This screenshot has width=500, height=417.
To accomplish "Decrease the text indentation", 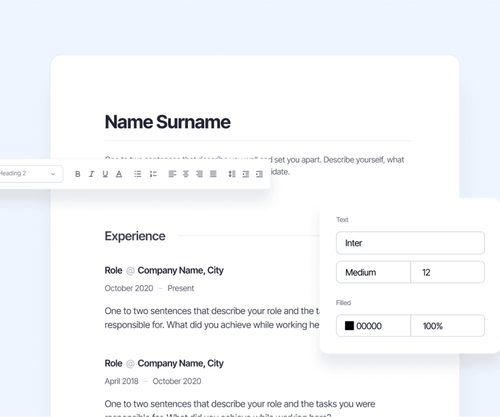I will (x=245, y=173).
